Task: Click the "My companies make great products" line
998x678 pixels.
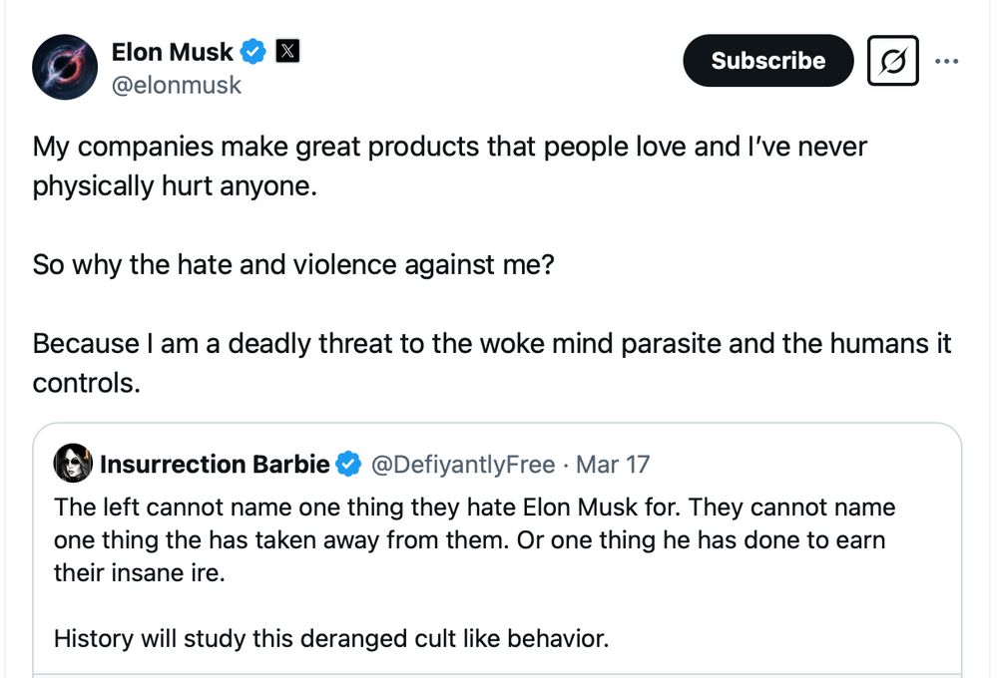Action: (x=449, y=148)
